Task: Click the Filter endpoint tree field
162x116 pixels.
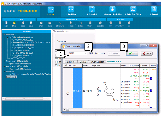Action: [x=74, y=31]
